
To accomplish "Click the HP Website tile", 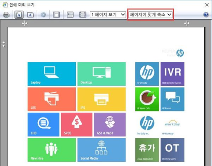I will pyautogui.click(x=147, y=74).
